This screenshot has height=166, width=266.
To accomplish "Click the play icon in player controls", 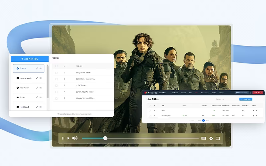I will point(68,138).
